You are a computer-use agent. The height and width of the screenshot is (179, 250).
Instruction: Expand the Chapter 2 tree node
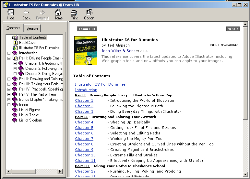pyautogui.click(x=15, y=68)
